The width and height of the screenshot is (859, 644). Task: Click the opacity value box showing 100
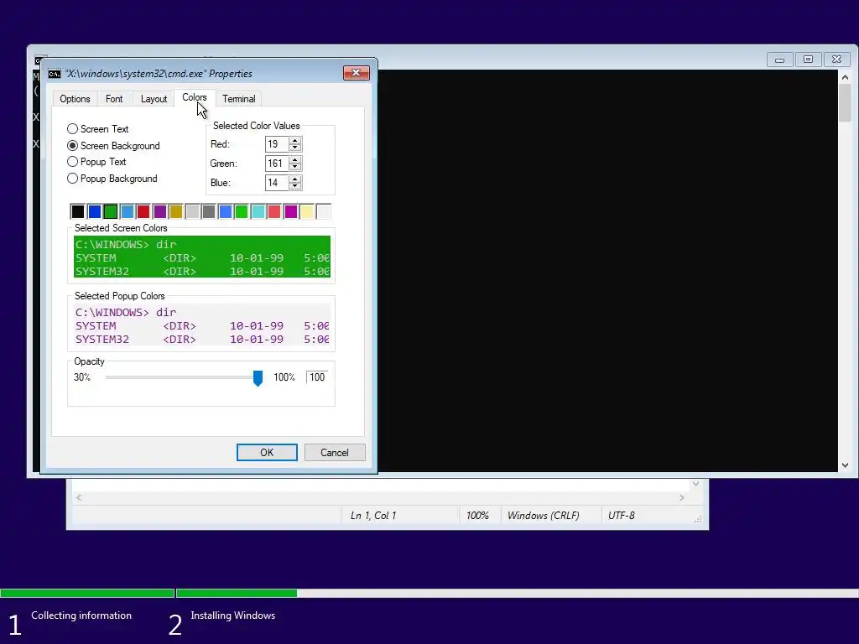coord(316,377)
